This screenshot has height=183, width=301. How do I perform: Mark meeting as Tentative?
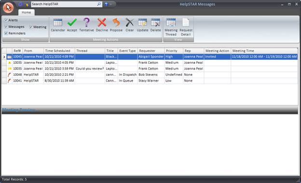pyautogui.click(x=86, y=25)
